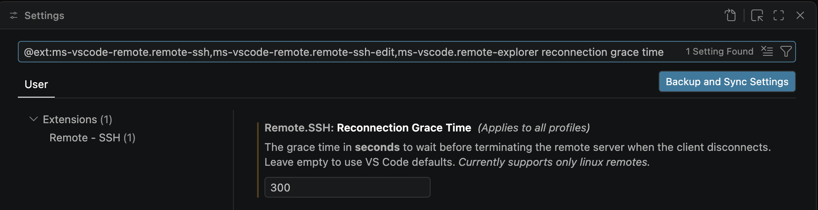818x210 pixels.
Task: Collapse the Extensions section chevron
Action: click(x=34, y=119)
